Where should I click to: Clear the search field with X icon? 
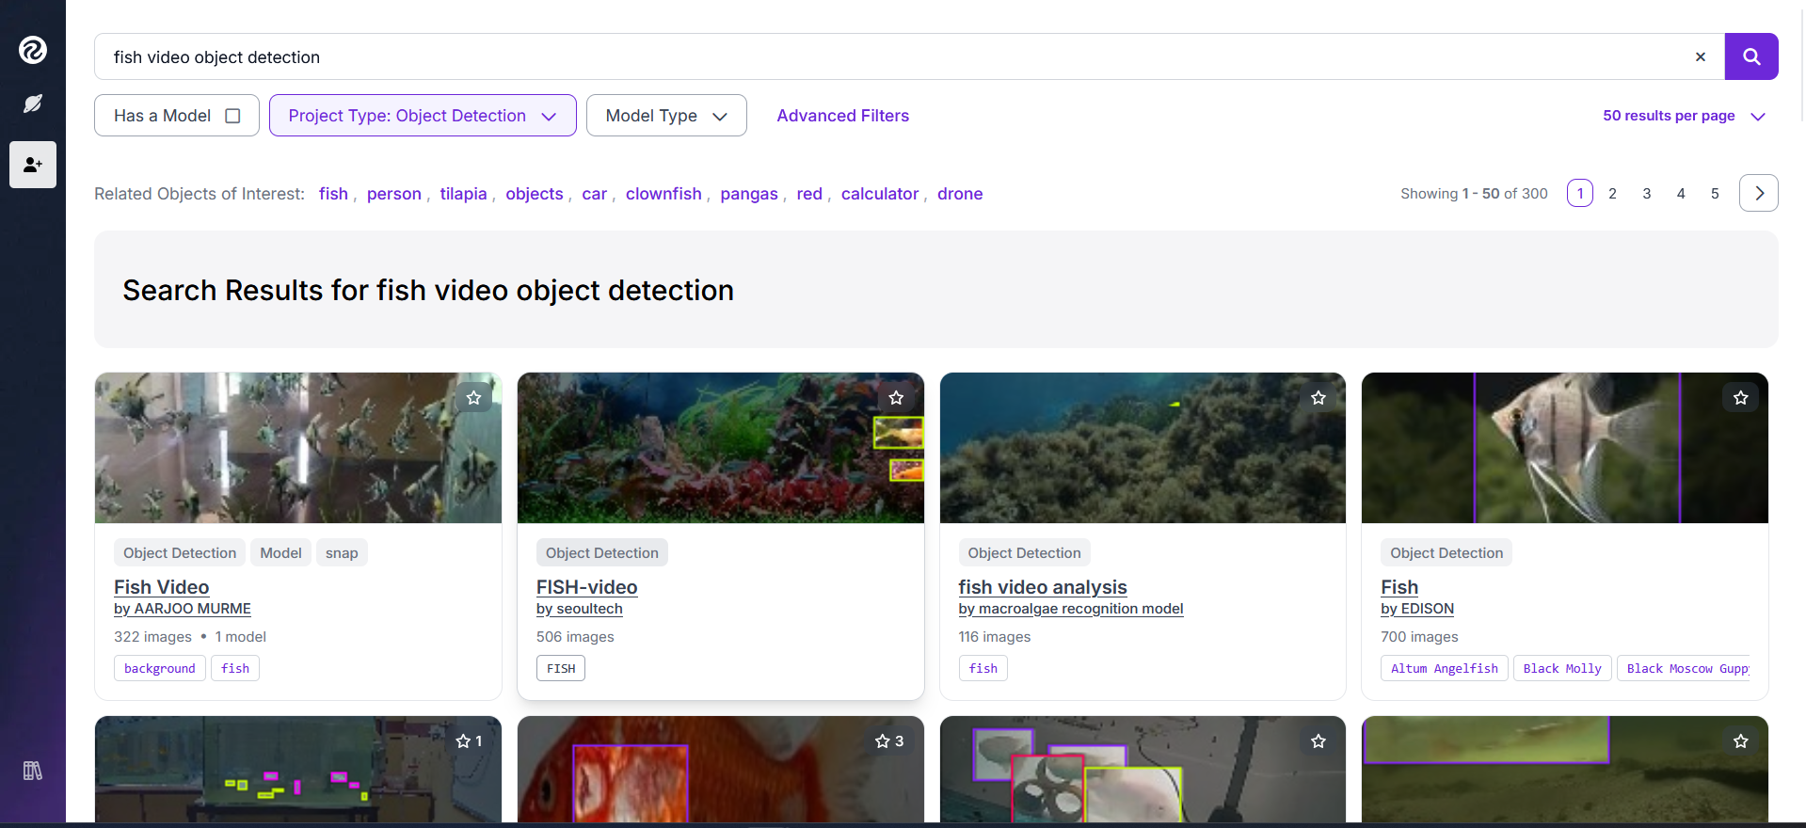point(1701,56)
